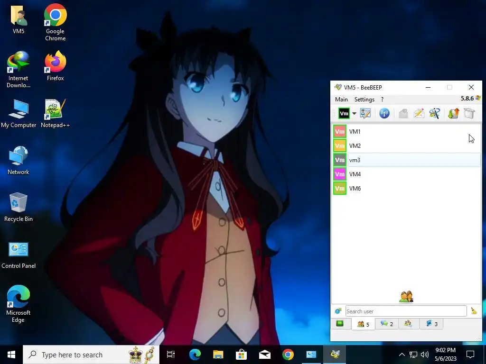The height and width of the screenshot is (364, 486).
Task: Open the notification center icon
Action: coord(470,355)
